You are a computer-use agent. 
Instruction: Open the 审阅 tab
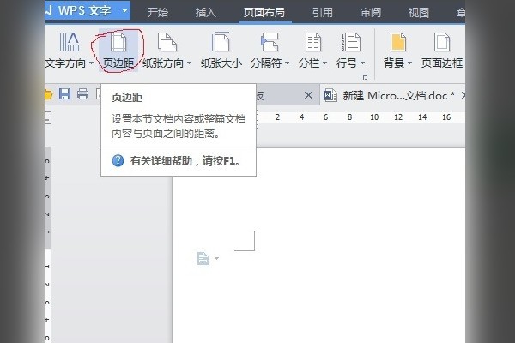click(x=371, y=13)
